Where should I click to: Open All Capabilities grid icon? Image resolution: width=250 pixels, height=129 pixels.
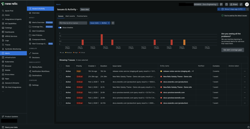tap(3, 23)
